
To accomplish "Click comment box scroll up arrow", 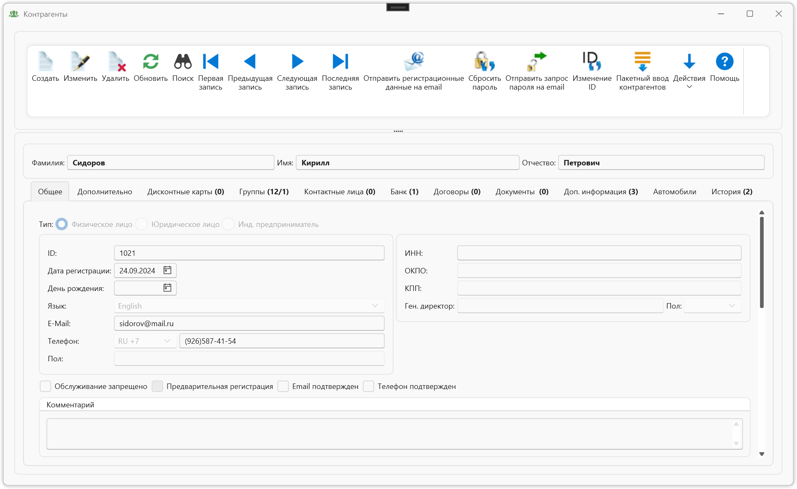I will pyautogui.click(x=736, y=424).
